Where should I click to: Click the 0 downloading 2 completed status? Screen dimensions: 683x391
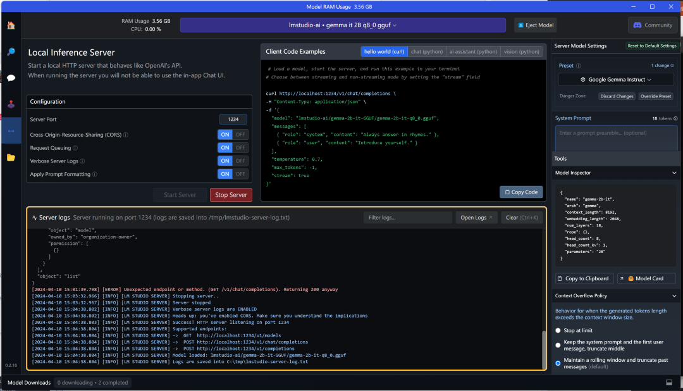tap(92, 383)
